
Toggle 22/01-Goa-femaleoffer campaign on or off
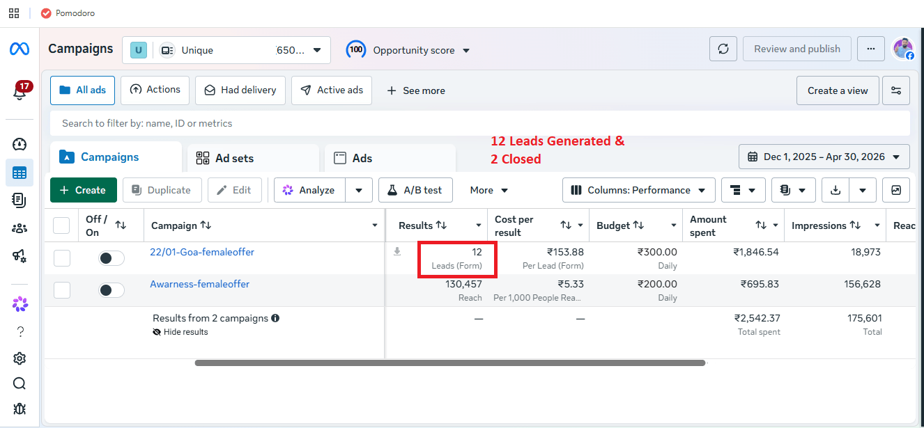point(111,258)
